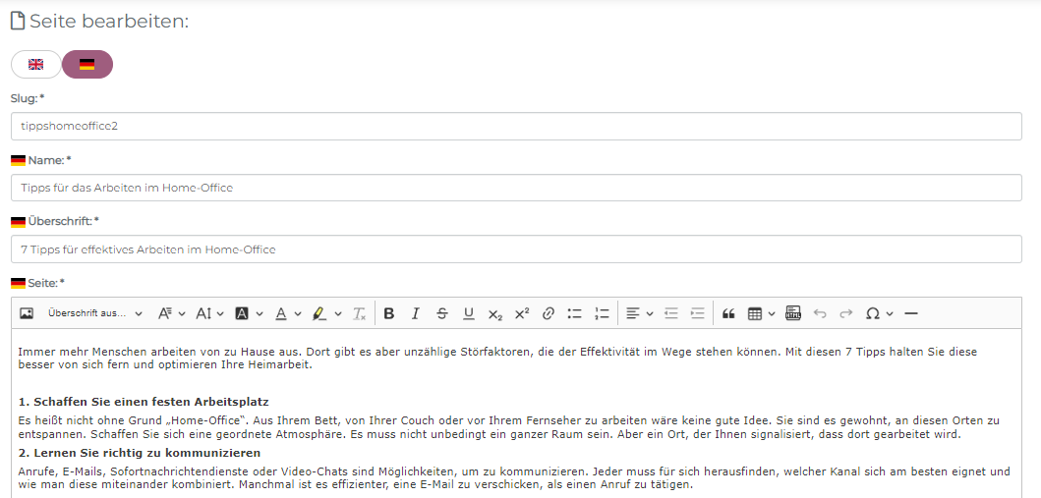Switch to the English language tab
The height and width of the screenshot is (498, 1041).
(x=36, y=64)
